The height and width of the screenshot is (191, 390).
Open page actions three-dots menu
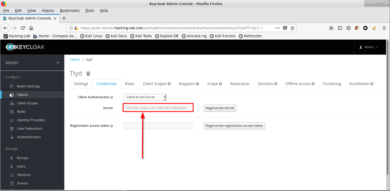tap(278, 28)
